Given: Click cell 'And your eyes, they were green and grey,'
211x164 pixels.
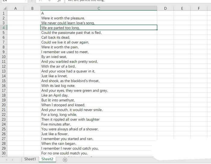Looking at the screenshot, I should [99, 90].
